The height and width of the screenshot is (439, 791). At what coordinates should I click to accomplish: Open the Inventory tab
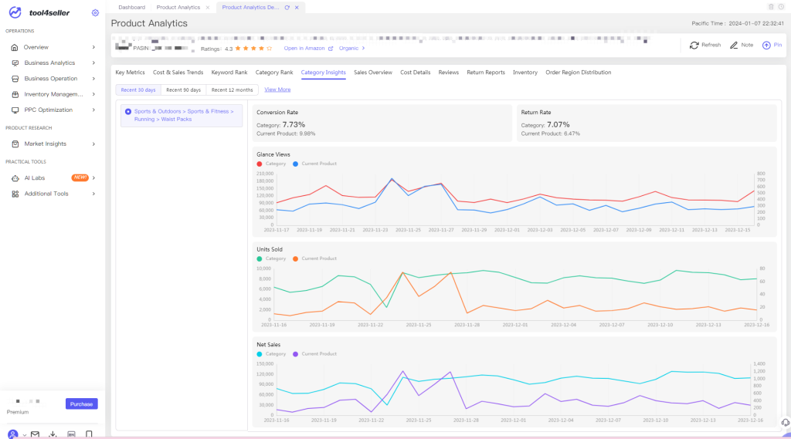pos(525,73)
